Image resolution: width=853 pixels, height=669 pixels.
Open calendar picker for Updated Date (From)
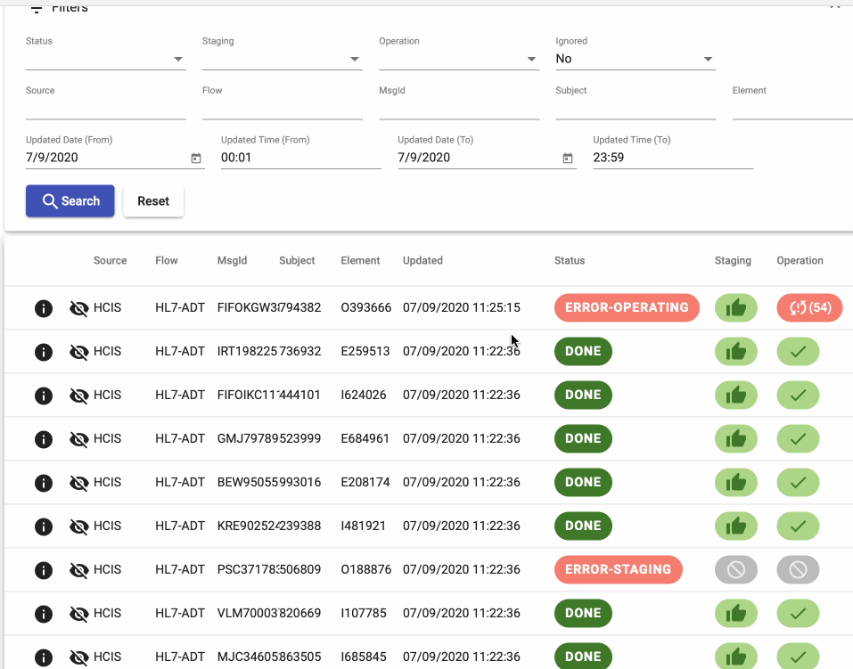click(196, 159)
